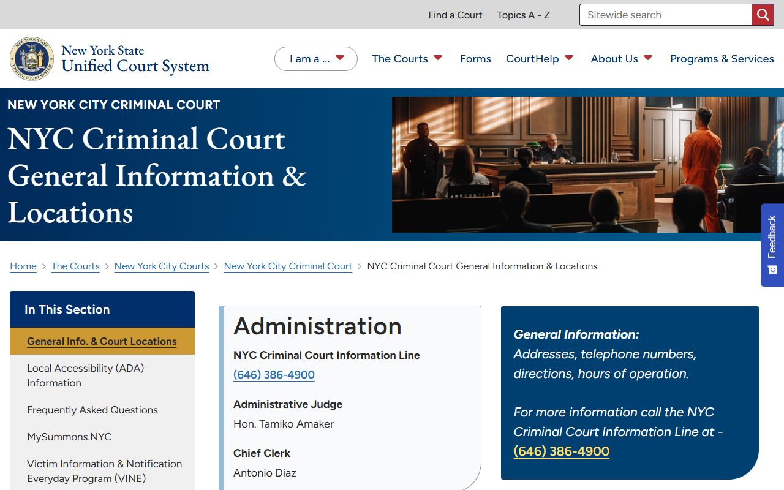Screen dimensions: 784x490
Task: Click the 'Administration' heading
Action: (x=317, y=326)
